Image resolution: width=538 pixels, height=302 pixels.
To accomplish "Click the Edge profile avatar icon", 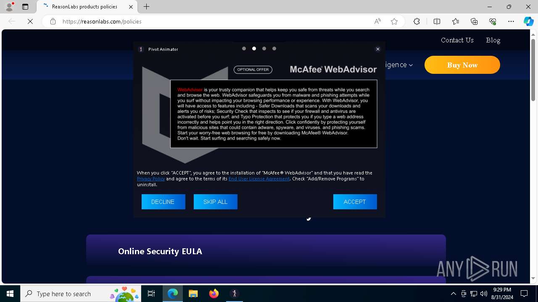I will pos(10,7).
